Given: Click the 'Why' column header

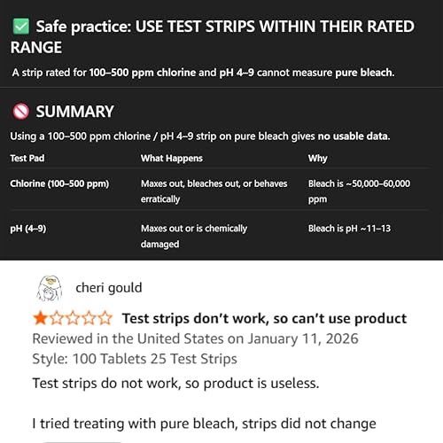Looking at the screenshot, I should point(318,159).
